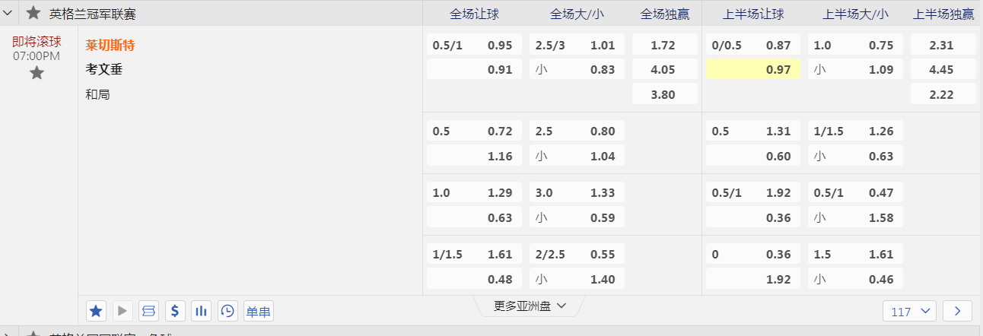
Task: Select 上半场大/小 column header
Action: [x=855, y=14]
